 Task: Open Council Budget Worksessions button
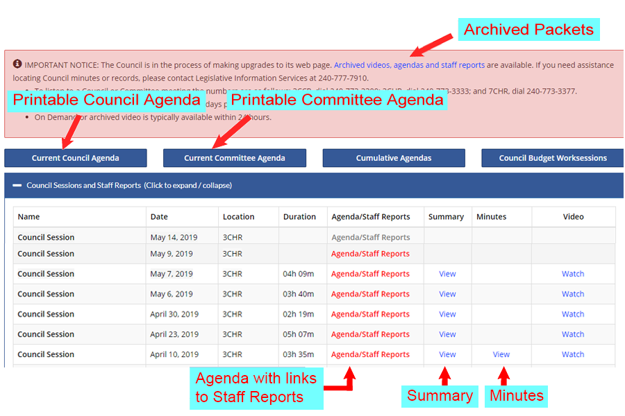pyautogui.click(x=552, y=158)
